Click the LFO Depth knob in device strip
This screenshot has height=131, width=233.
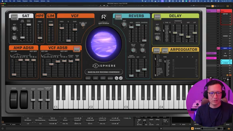[151, 122]
